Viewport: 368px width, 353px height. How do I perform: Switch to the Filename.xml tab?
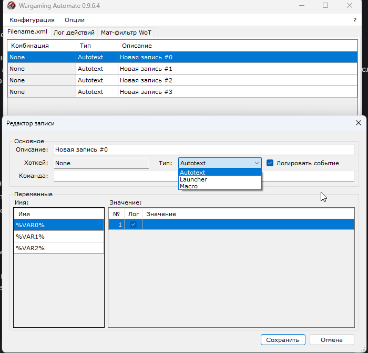(x=27, y=31)
